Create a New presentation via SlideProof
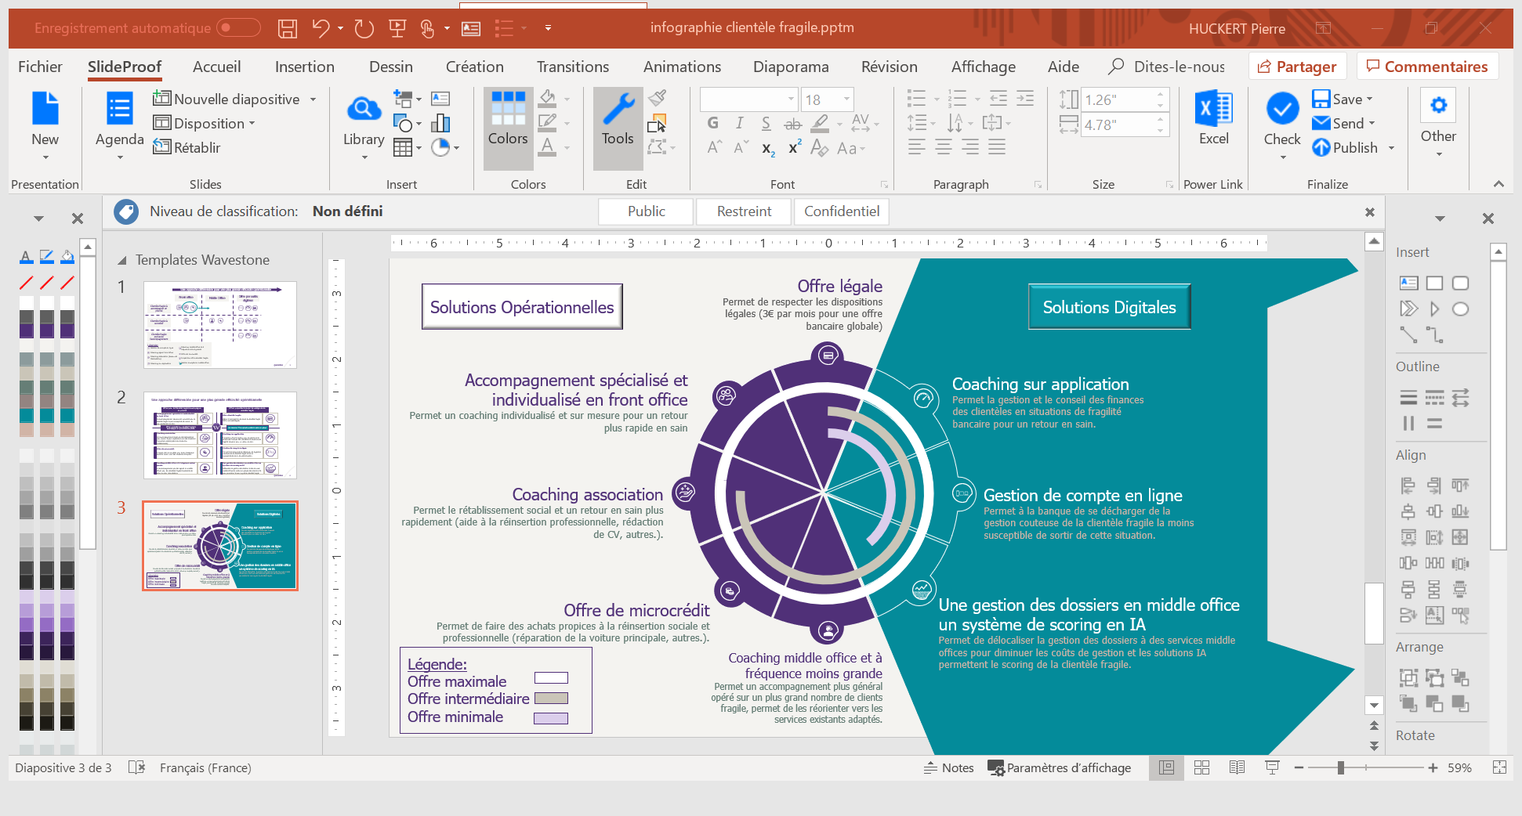 pyautogui.click(x=45, y=125)
